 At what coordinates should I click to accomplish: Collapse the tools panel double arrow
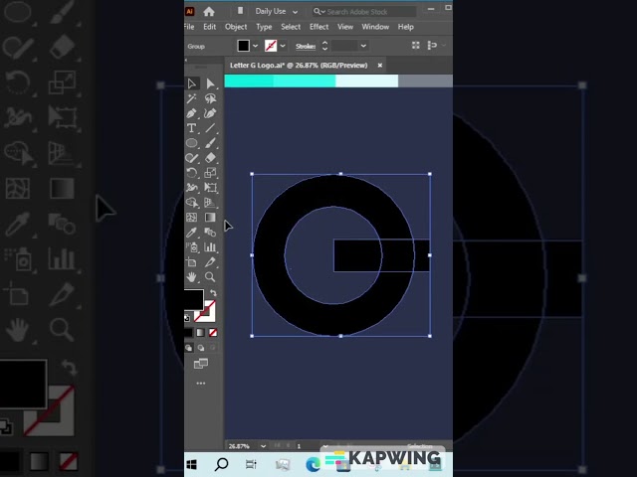click(186, 60)
